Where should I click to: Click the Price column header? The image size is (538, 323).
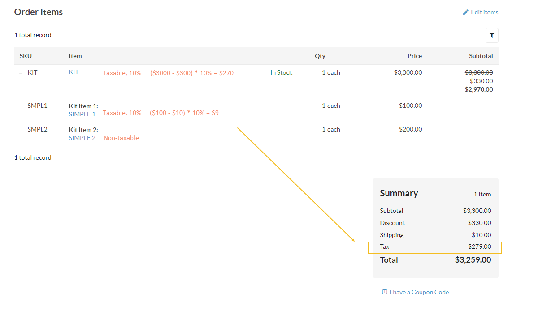coord(414,56)
